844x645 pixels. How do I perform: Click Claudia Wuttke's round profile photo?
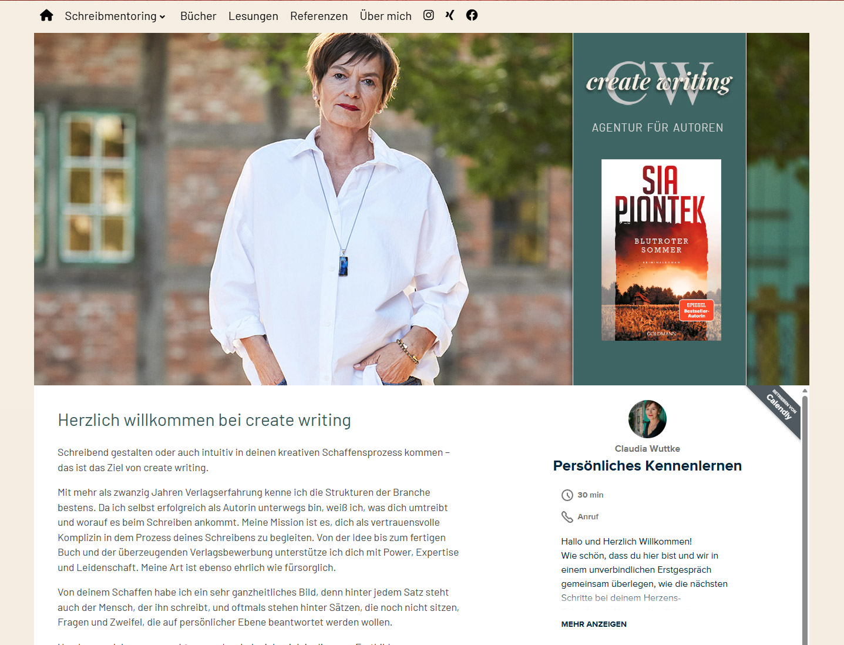(x=647, y=419)
